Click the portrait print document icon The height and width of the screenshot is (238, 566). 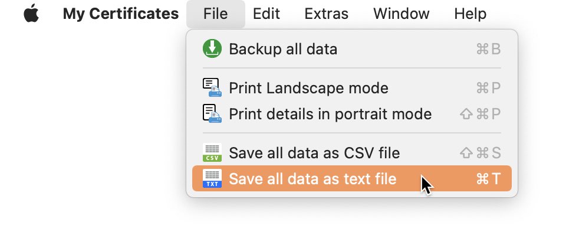(212, 113)
